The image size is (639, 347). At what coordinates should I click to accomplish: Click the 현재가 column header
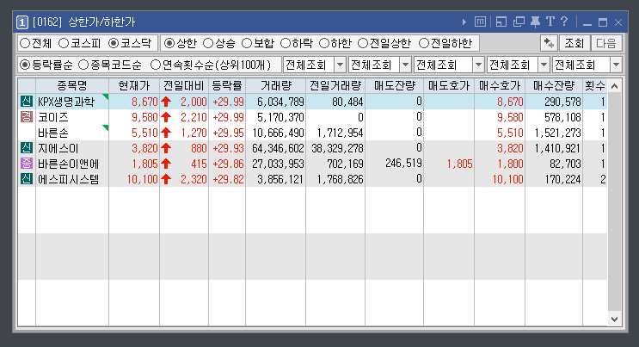point(134,86)
